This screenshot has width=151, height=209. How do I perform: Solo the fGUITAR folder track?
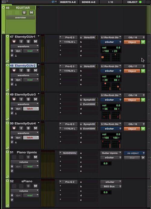click(24, 13)
